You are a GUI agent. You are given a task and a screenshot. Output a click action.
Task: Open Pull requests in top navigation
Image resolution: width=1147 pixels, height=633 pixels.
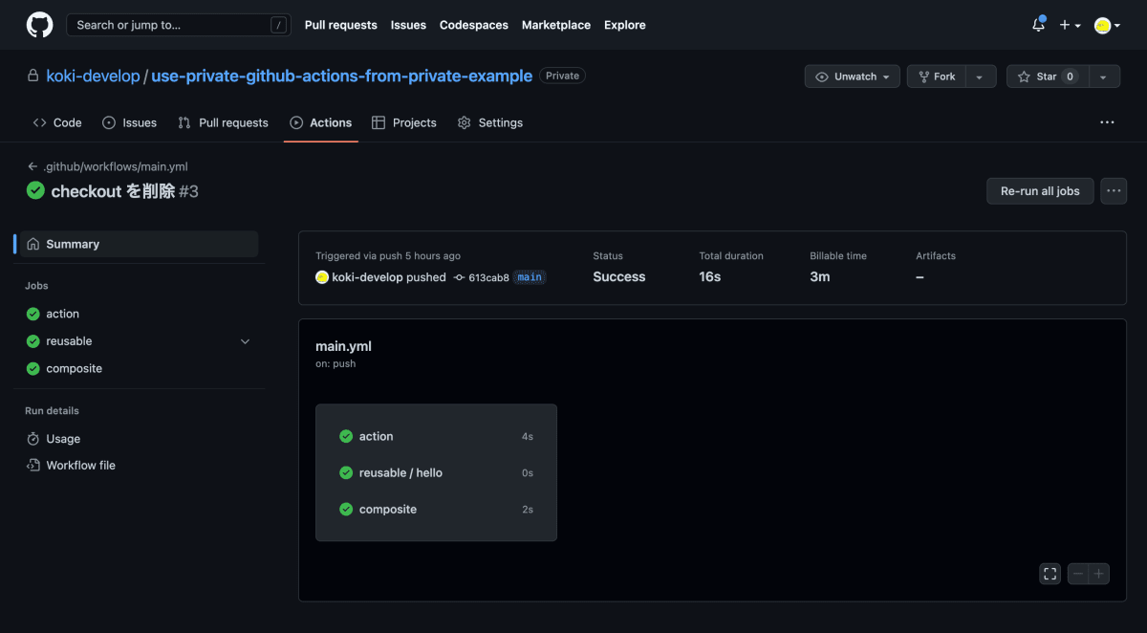point(341,25)
